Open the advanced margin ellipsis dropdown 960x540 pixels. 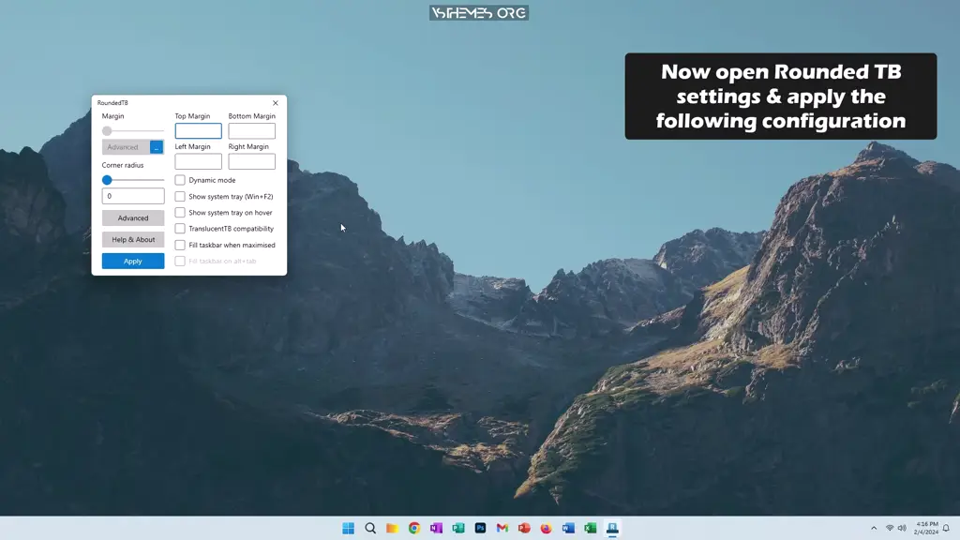tap(156, 147)
